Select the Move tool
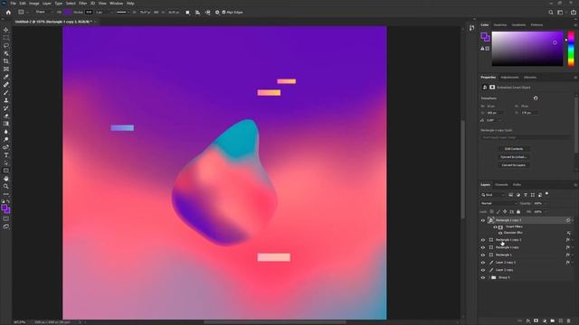This screenshot has height=325, width=579. 6,30
